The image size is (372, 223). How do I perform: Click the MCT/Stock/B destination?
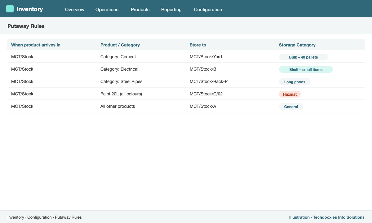click(x=203, y=69)
